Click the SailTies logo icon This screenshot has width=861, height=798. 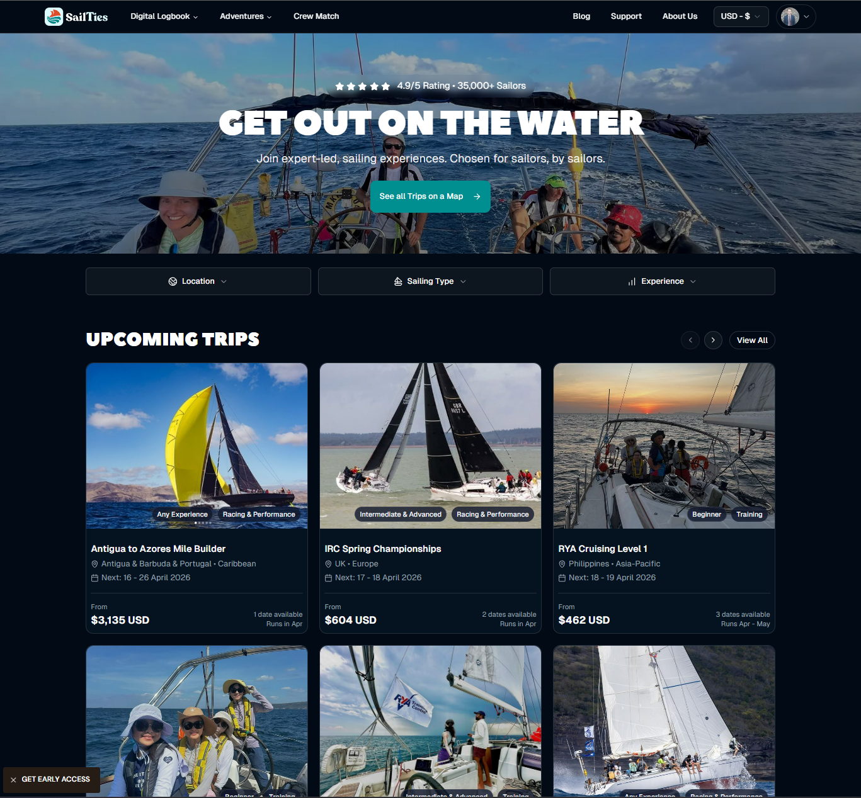(54, 16)
